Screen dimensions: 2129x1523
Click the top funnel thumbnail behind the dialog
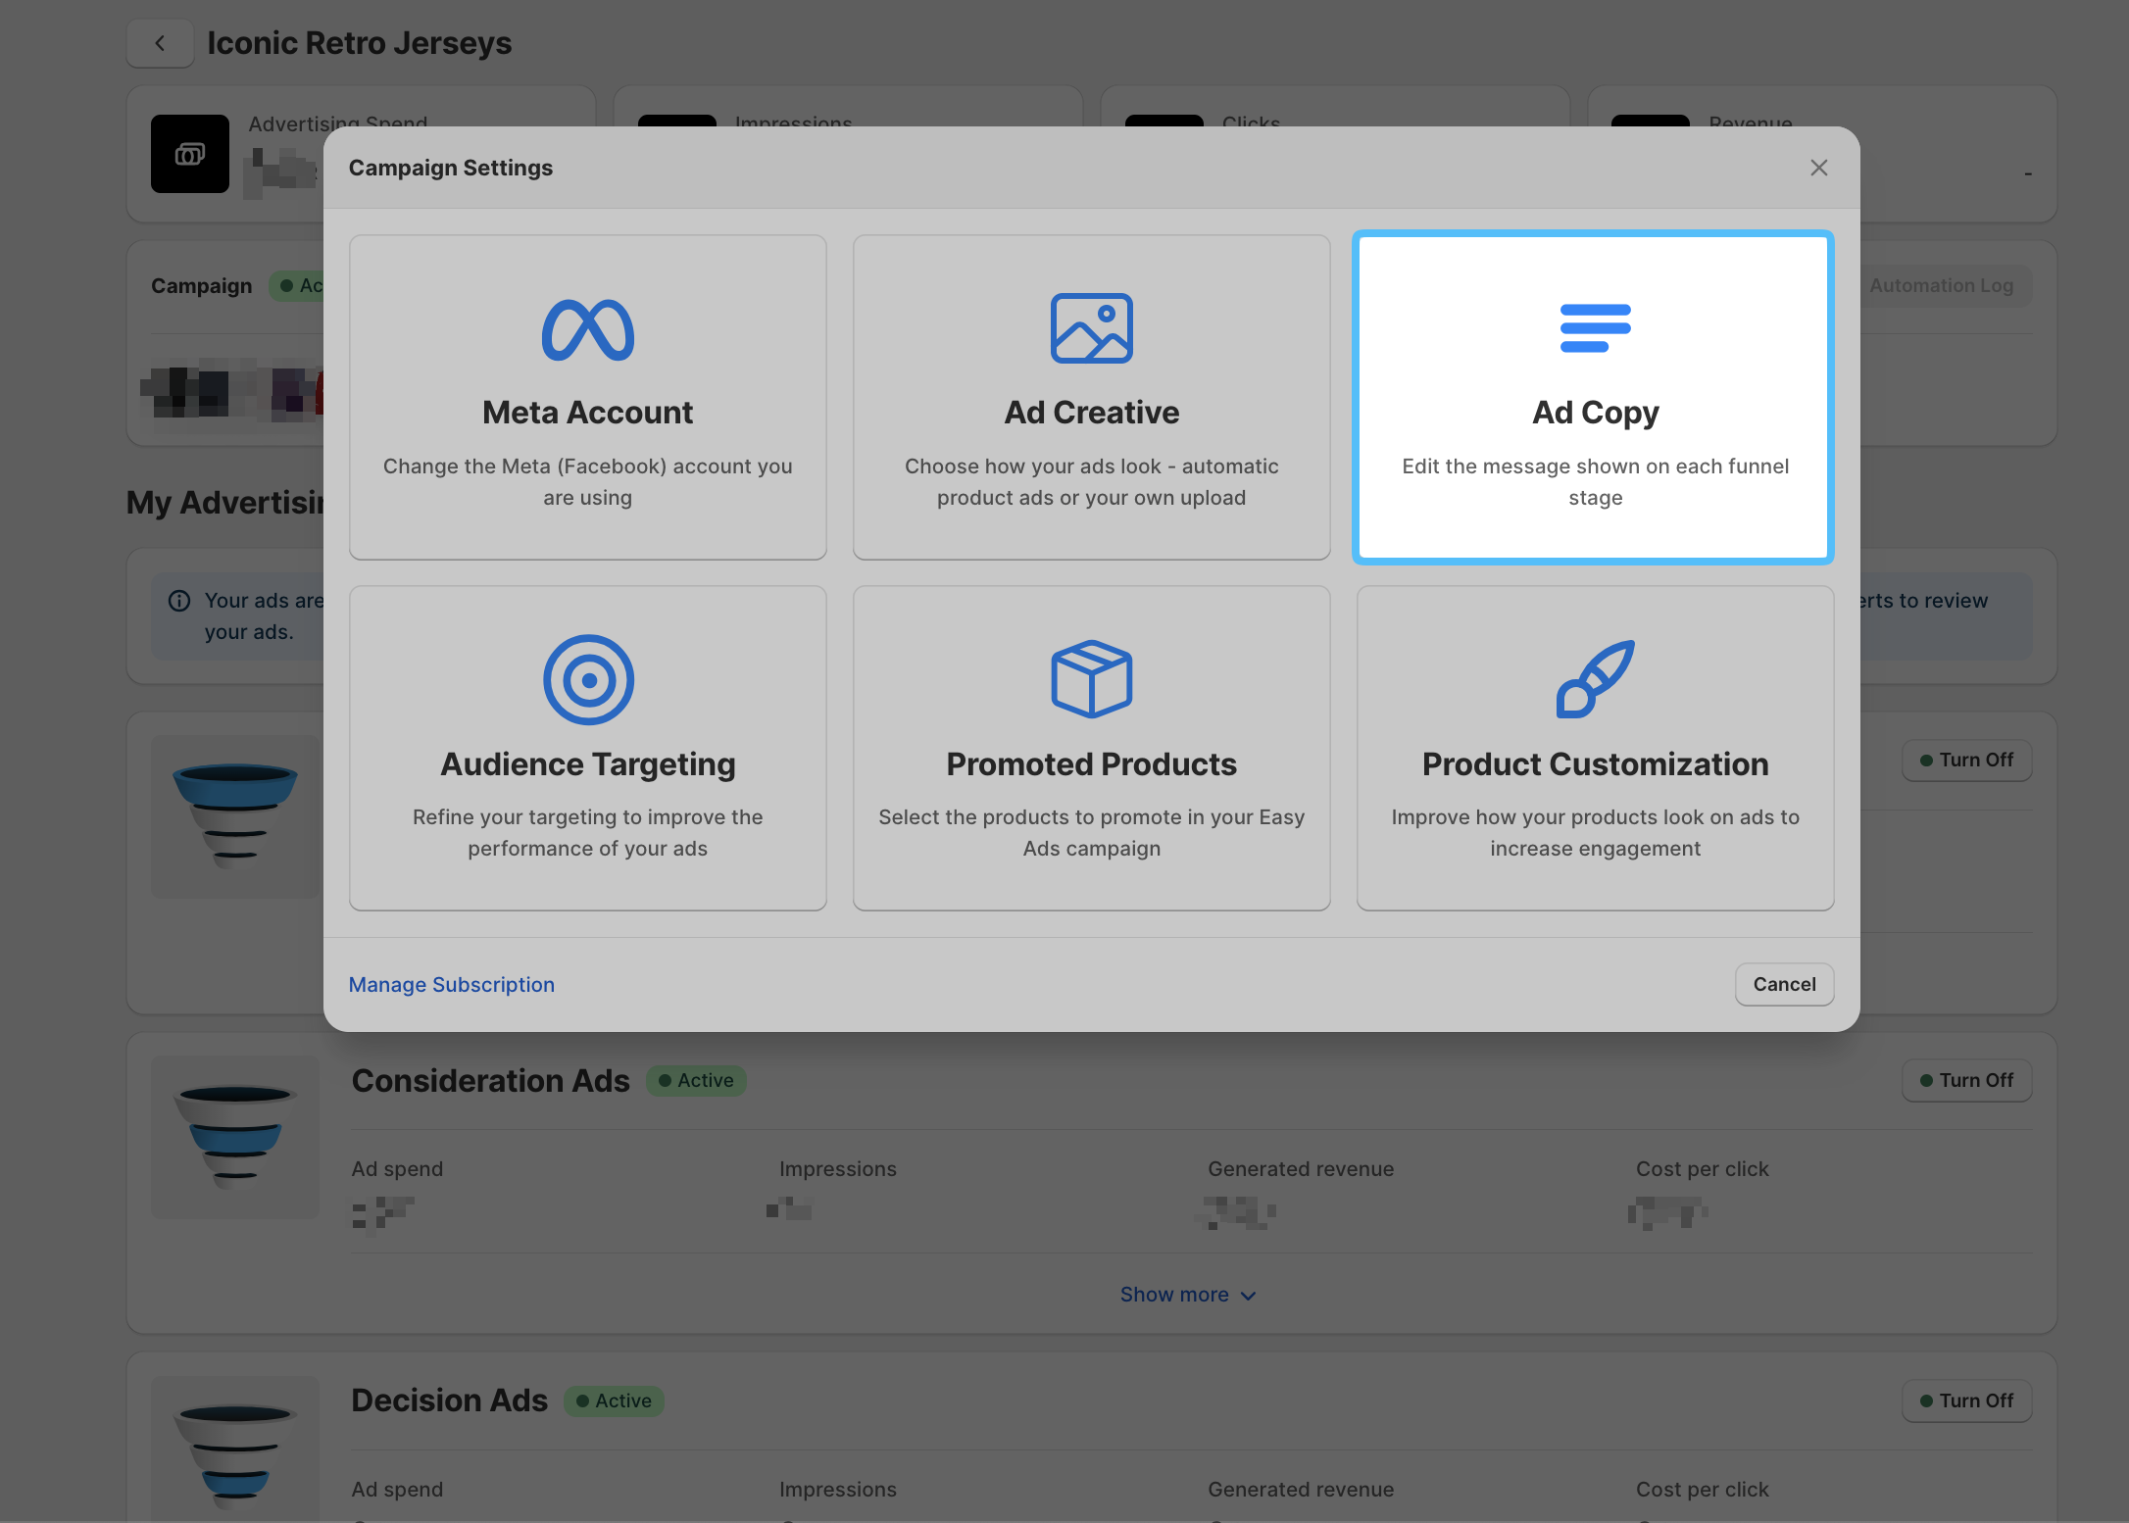click(235, 816)
